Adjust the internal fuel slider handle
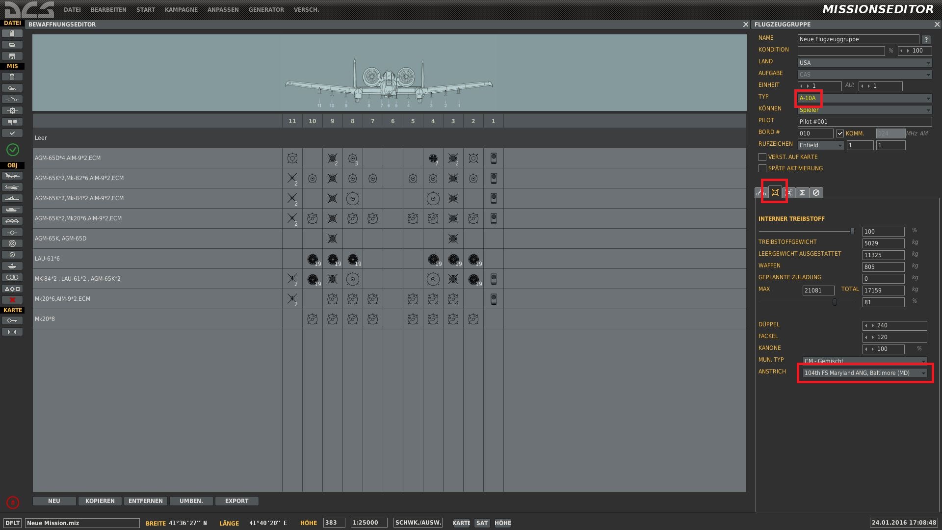Viewport: 942px width, 530px height. tap(852, 231)
